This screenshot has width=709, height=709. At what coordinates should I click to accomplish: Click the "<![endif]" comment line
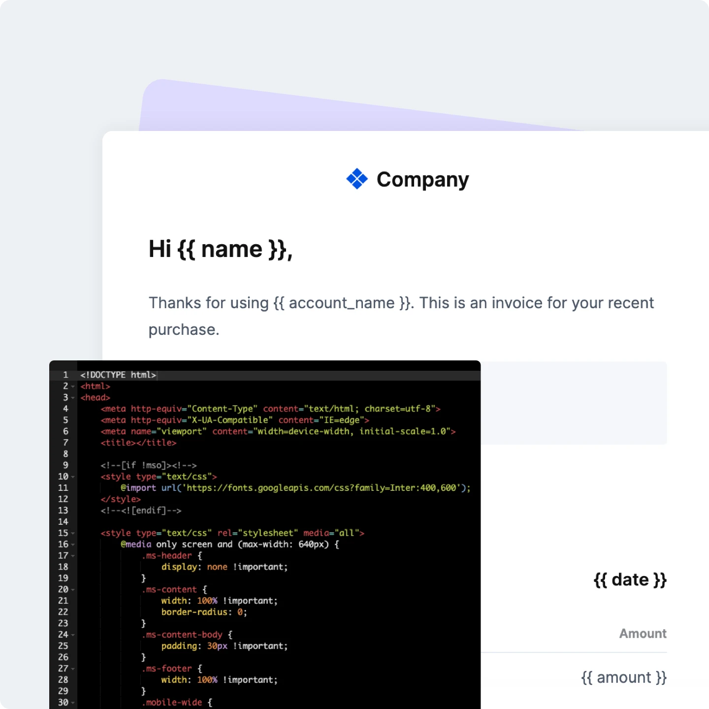pos(141,511)
